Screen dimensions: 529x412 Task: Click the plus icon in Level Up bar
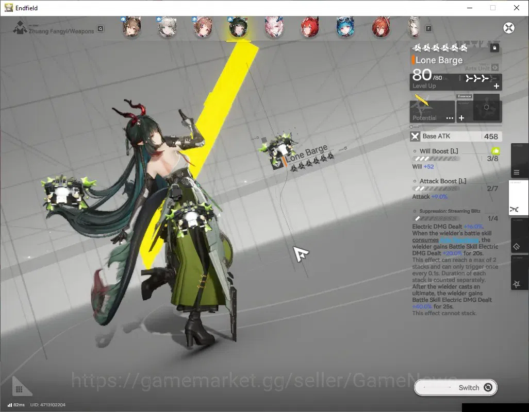pyautogui.click(x=497, y=86)
